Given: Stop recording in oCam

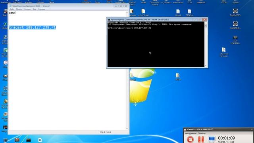Looking at the screenshot, I should [x=190, y=139].
